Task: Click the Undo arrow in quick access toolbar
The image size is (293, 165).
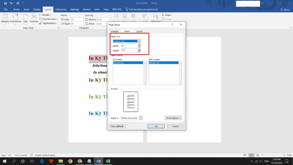Action: click(x=12, y=3)
